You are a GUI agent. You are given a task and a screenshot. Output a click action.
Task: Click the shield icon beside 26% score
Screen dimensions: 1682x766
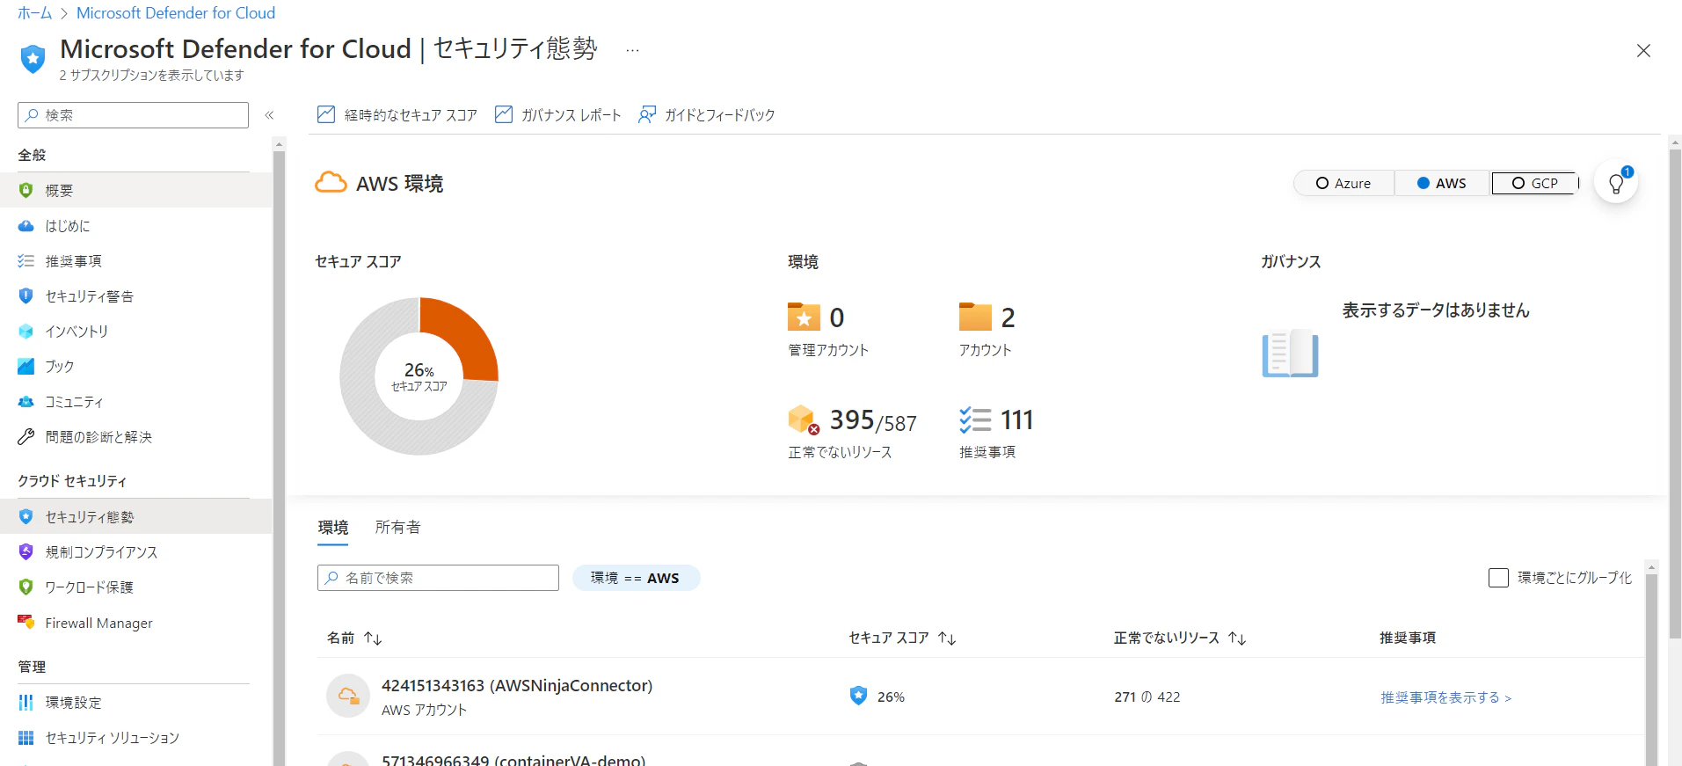tap(858, 696)
